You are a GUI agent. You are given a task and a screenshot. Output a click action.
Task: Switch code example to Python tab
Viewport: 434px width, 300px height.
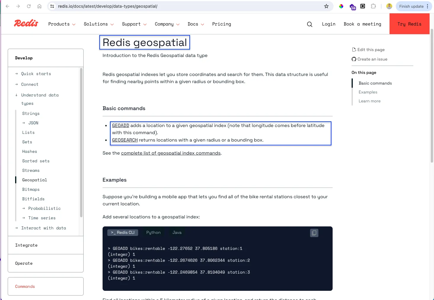point(153,232)
